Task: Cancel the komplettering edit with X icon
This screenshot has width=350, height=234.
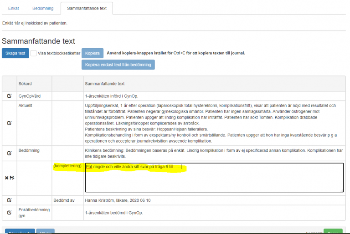Action: [x=6, y=178]
